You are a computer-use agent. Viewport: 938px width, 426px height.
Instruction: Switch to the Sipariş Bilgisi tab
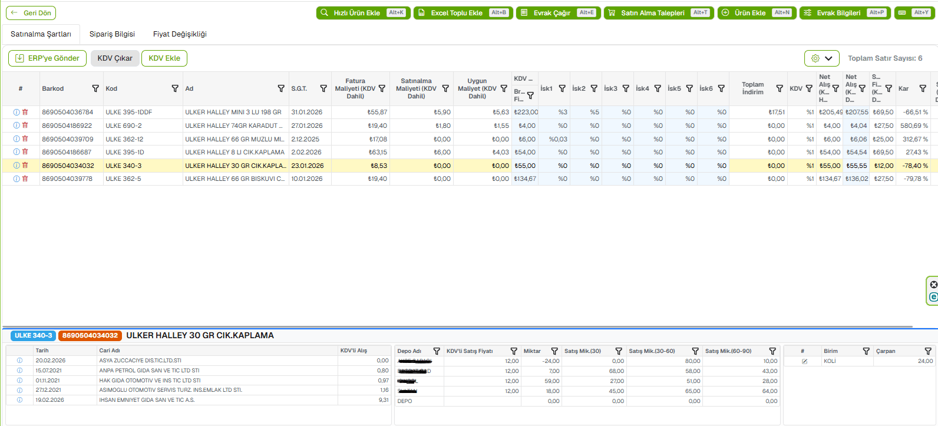tap(112, 34)
